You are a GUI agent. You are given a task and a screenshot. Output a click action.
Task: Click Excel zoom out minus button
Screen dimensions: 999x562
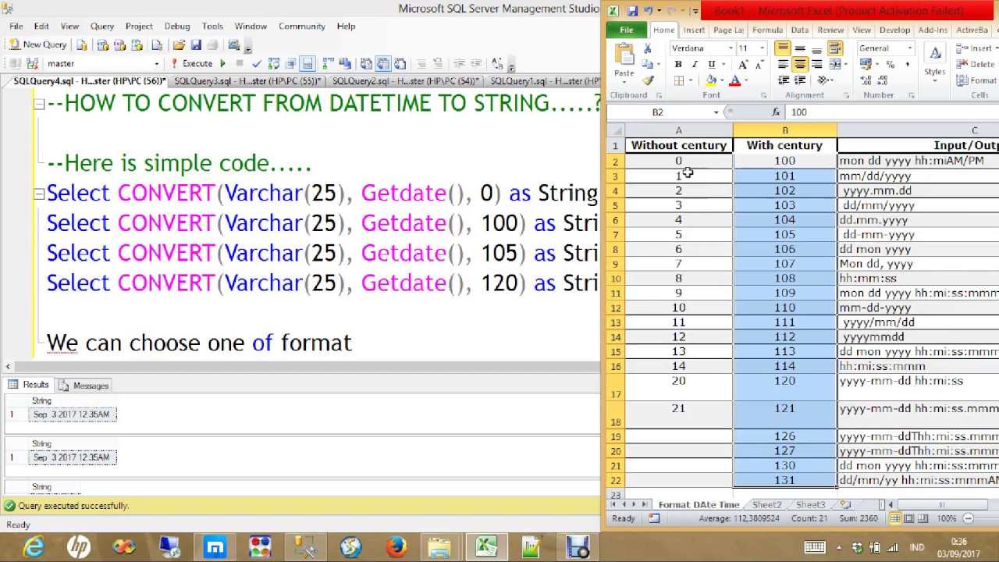968,518
